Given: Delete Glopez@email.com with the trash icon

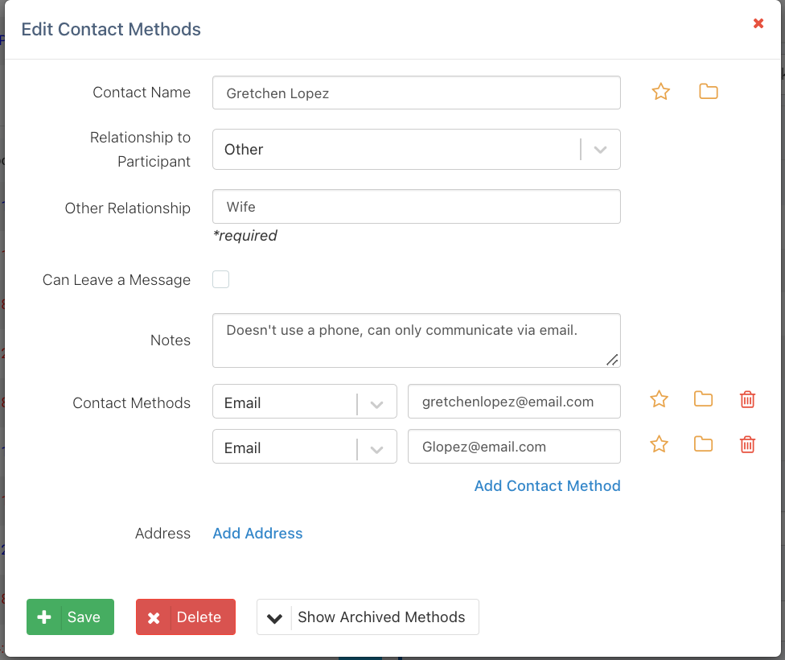Looking at the screenshot, I should [x=747, y=444].
